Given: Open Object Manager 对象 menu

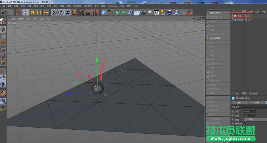Looking at the screenshot, I should pyautogui.click(x=257, y=11).
